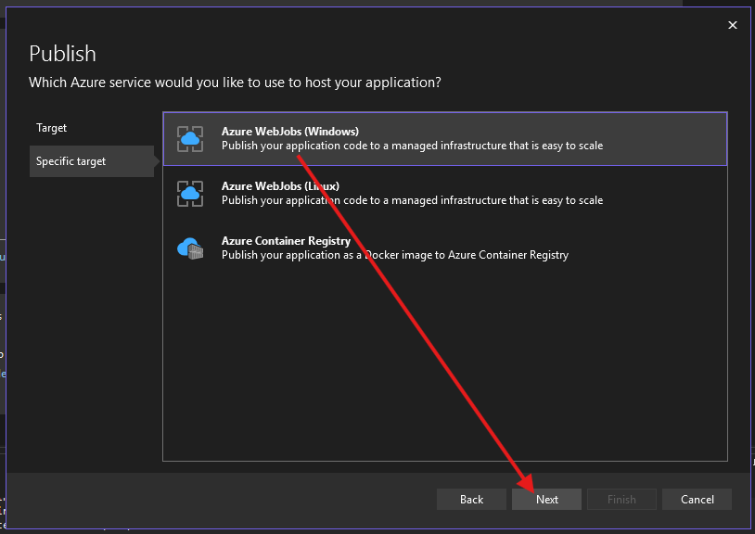755x534 pixels.
Task: Click the blank sidebar area below Specific target
Action: 91,324
